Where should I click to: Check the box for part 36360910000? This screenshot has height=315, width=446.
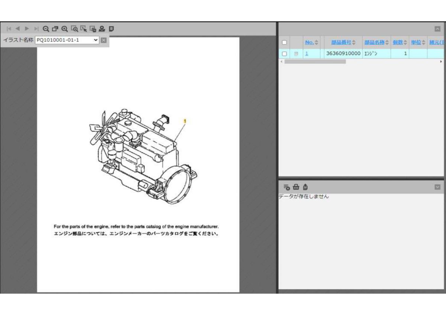coord(284,54)
